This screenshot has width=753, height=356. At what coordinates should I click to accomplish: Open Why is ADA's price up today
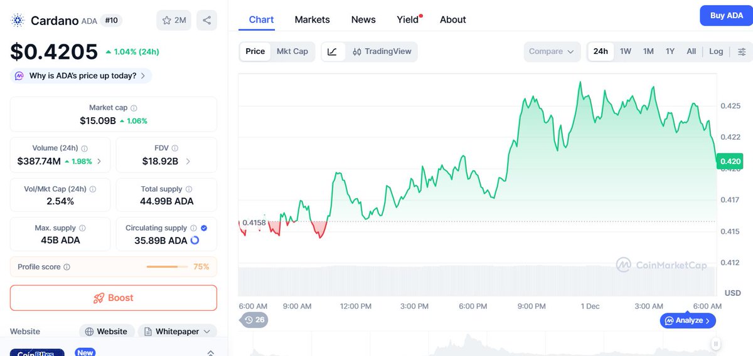click(81, 76)
